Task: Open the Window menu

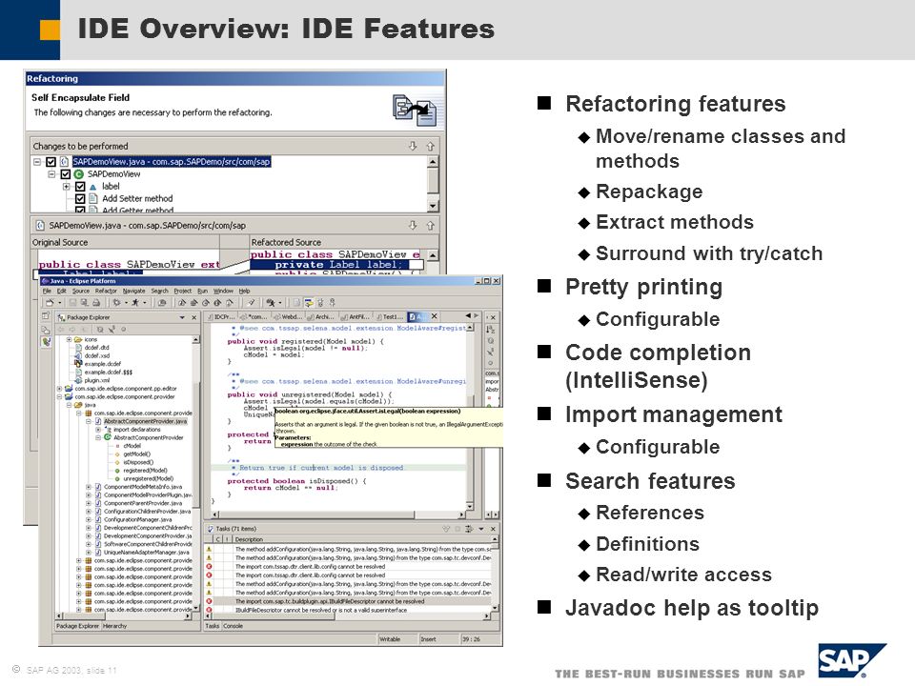Action: (x=223, y=291)
